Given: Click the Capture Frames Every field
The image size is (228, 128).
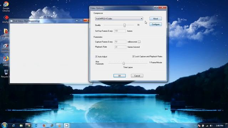Looking at the screenshot, I should coord(120,42).
